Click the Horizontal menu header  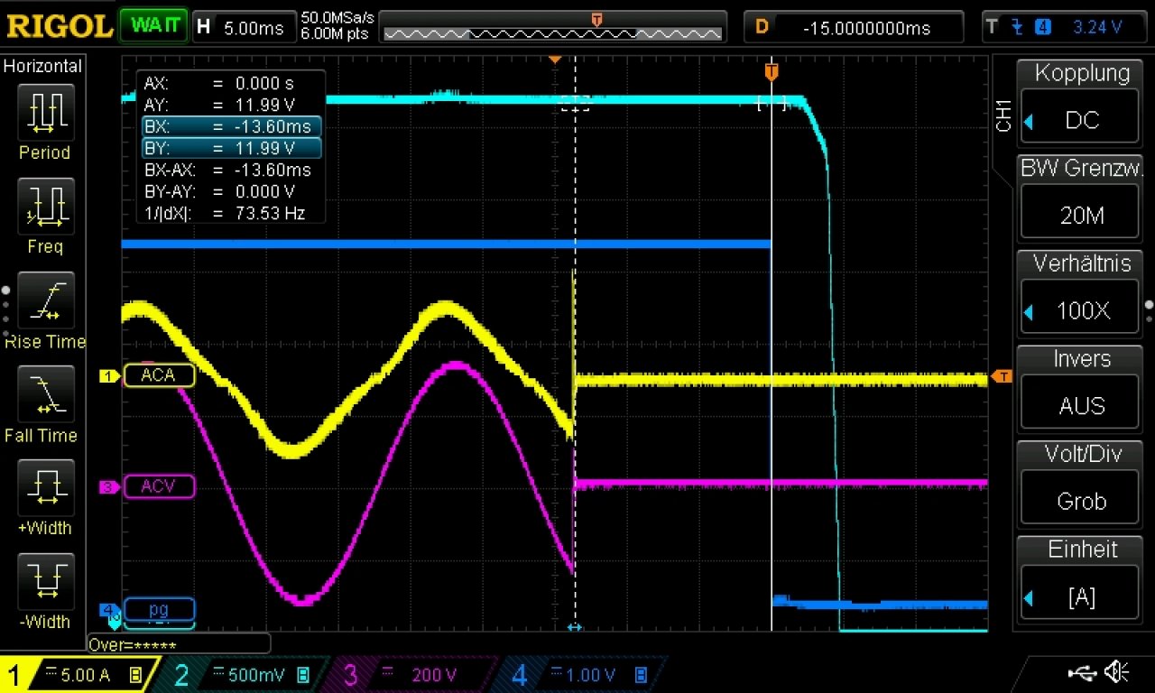[x=42, y=66]
